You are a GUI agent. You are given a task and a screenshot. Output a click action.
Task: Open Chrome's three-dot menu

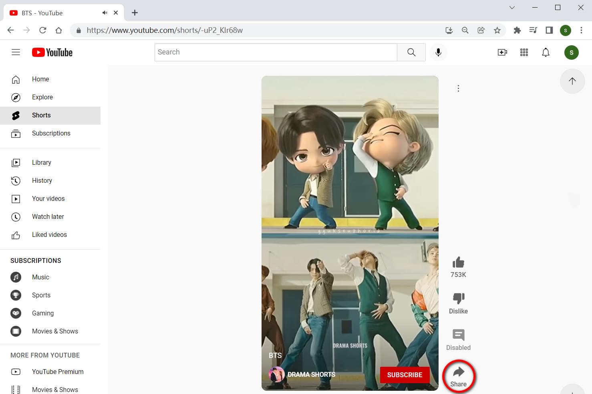pyautogui.click(x=581, y=30)
